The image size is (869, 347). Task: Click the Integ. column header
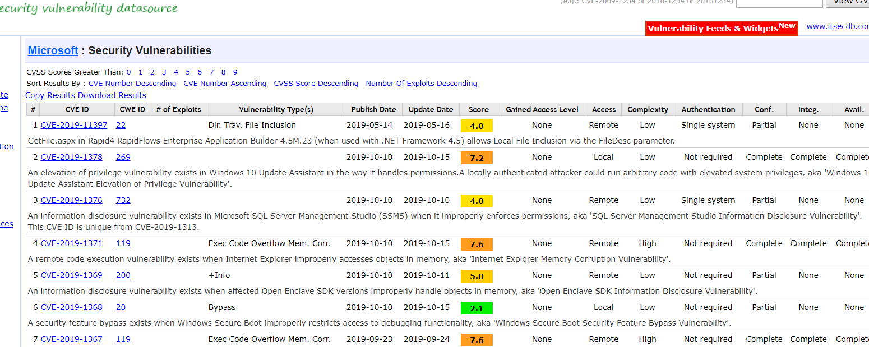[x=808, y=109]
